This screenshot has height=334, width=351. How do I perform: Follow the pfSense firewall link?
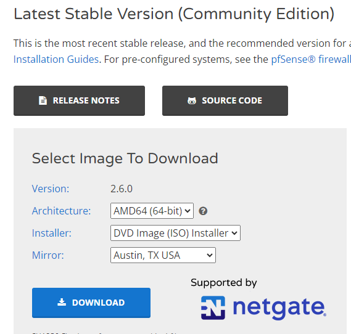(x=311, y=60)
